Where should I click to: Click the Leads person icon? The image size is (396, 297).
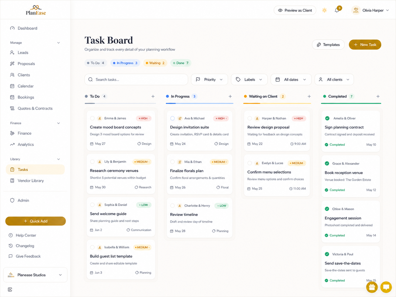pyautogui.click(x=12, y=53)
